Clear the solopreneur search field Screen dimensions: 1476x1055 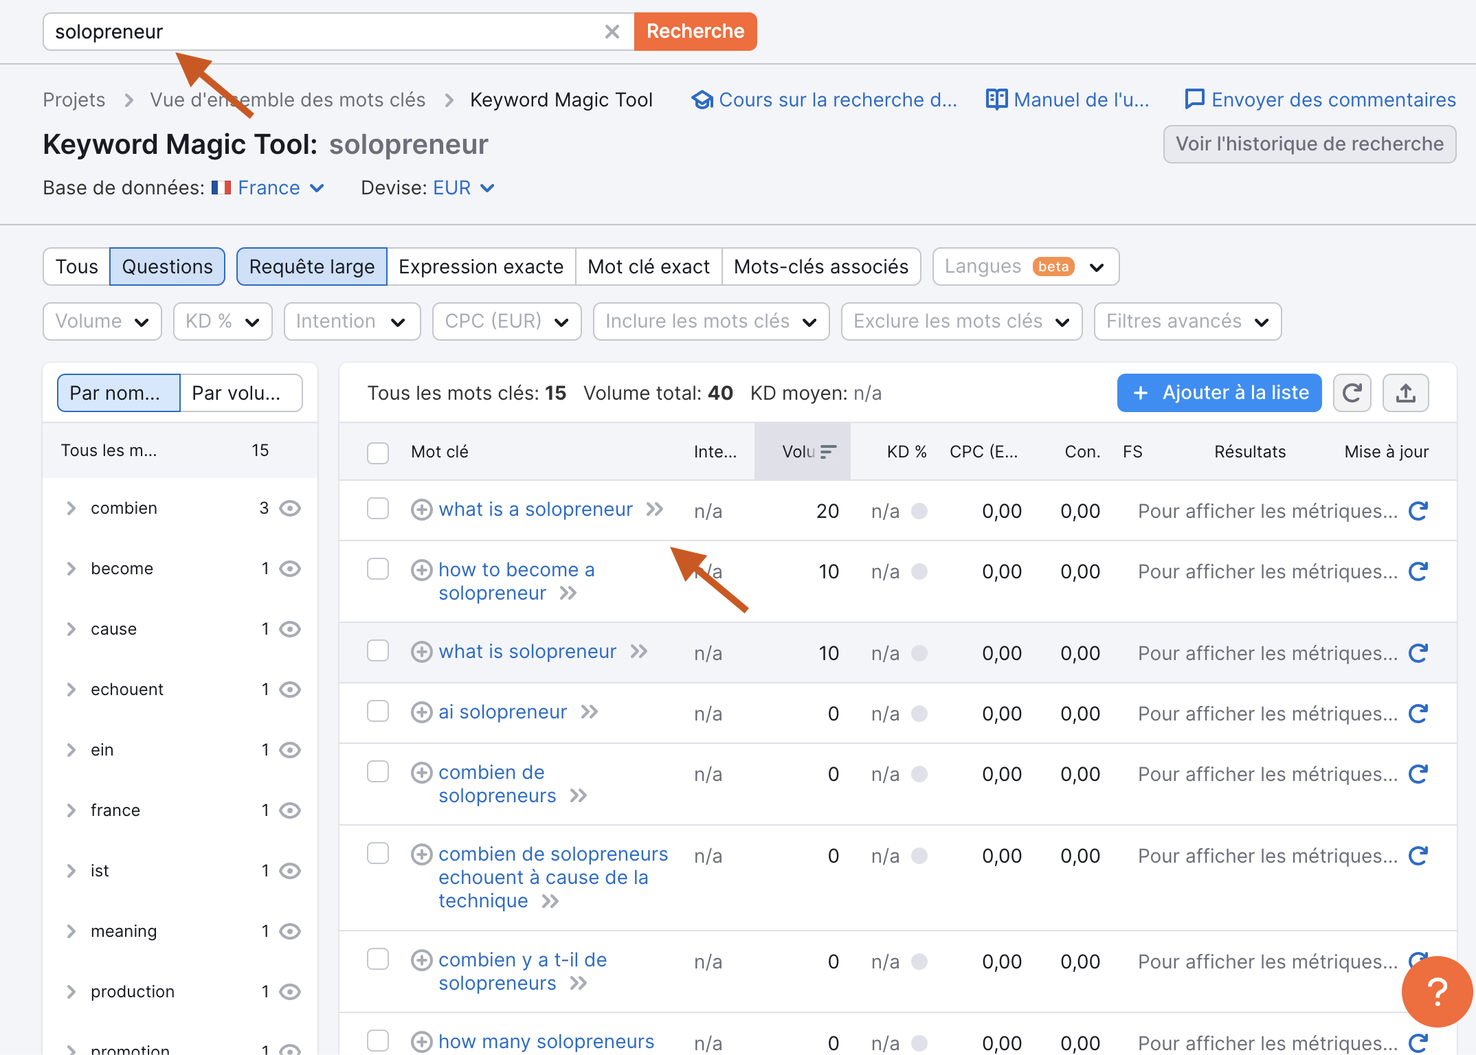click(x=611, y=31)
